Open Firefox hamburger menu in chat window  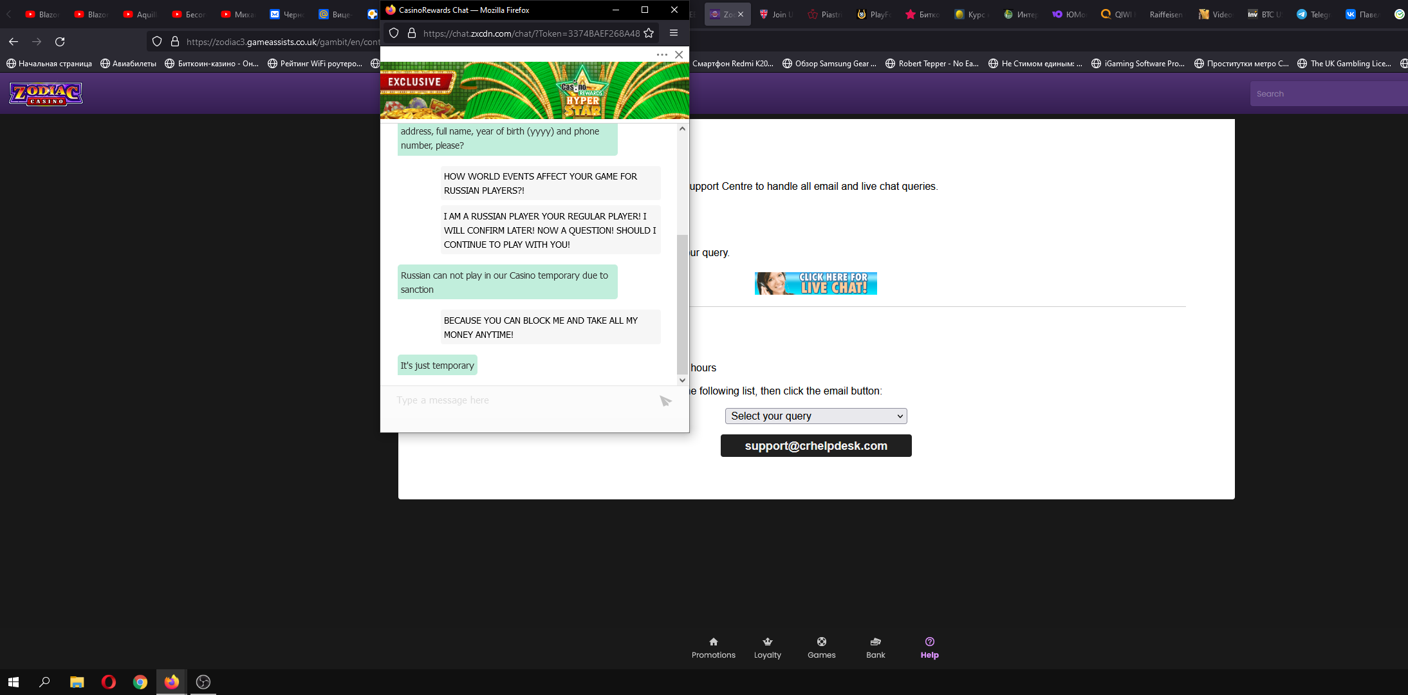pyautogui.click(x=674, y=33)
